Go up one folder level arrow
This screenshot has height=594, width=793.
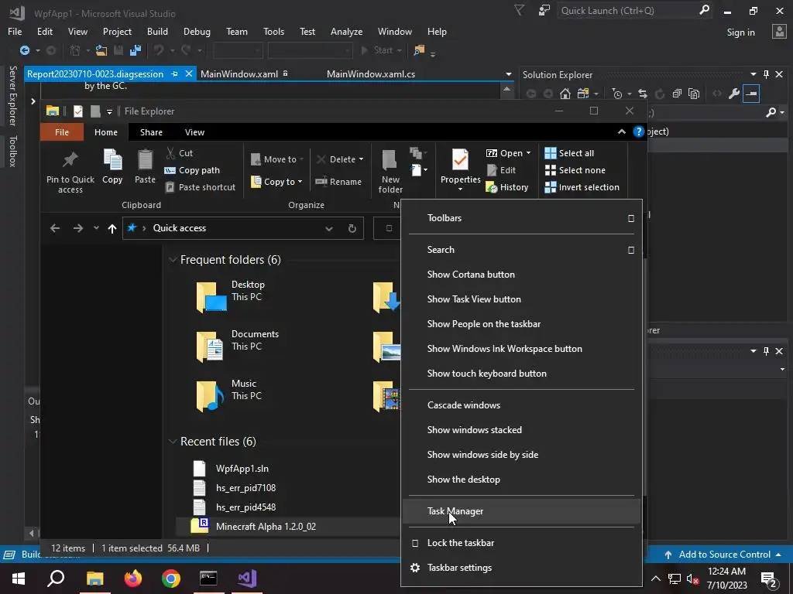tap(112, 228)
